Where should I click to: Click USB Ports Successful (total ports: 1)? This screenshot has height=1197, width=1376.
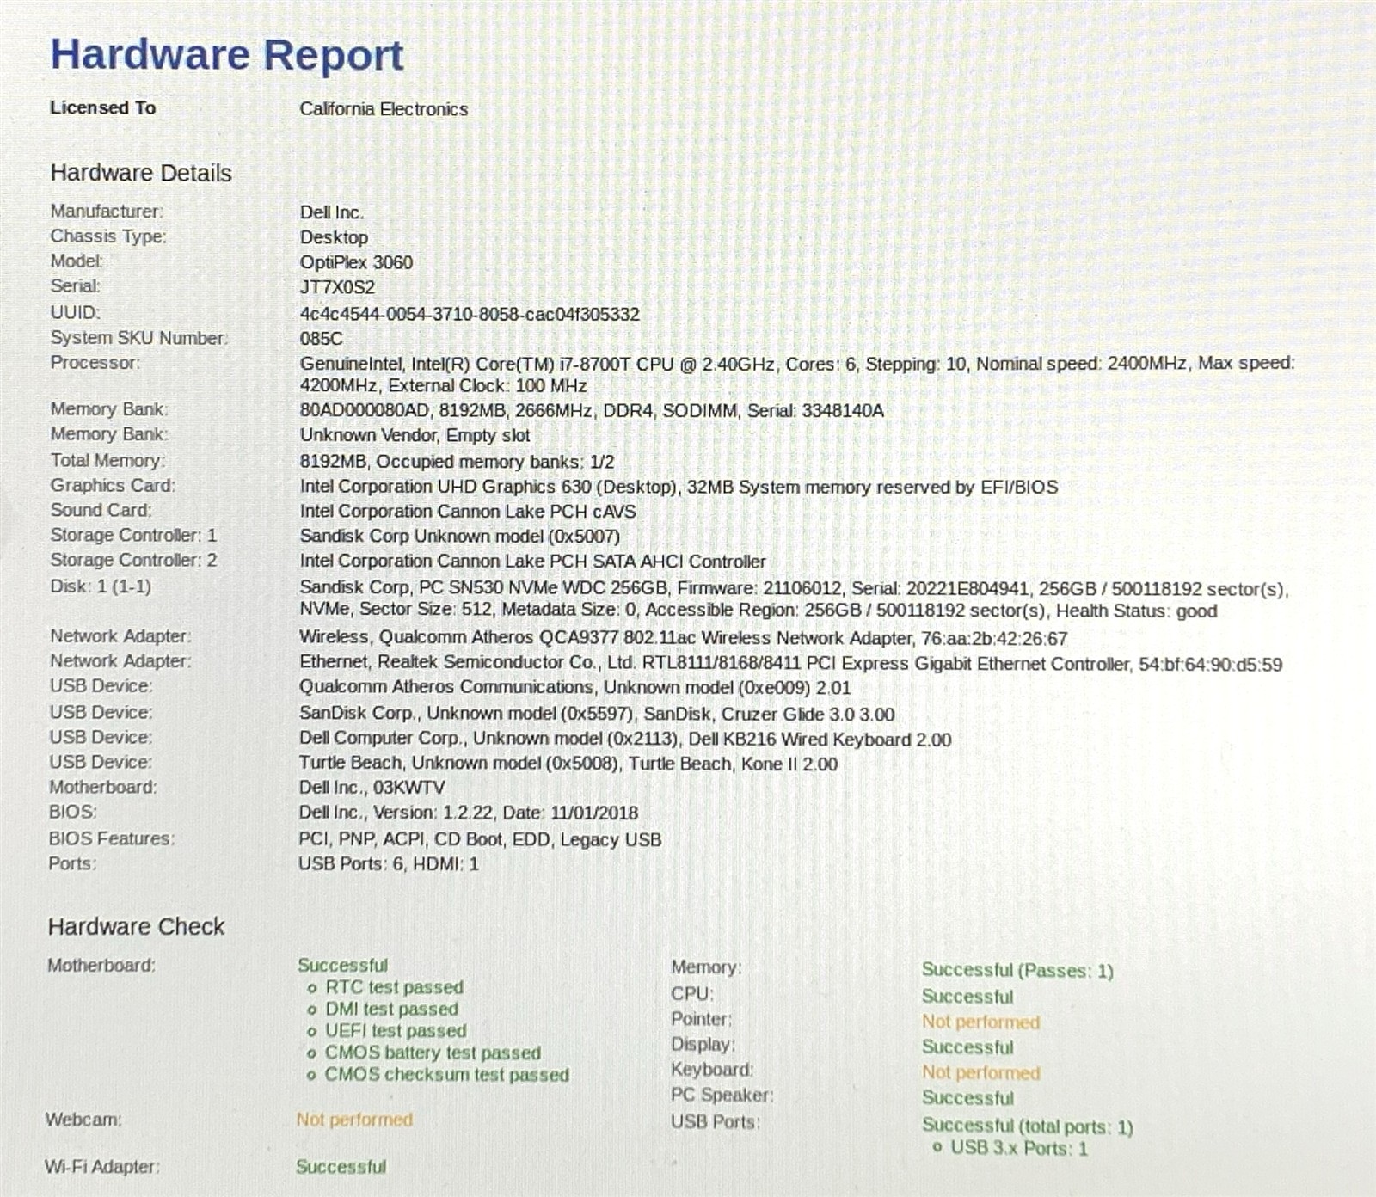1028,1126
